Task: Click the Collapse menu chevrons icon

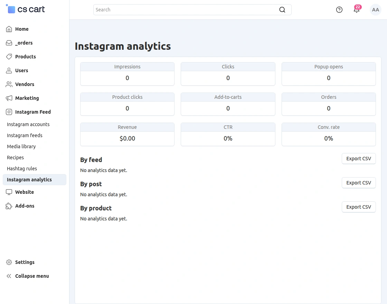Action: [x=9, y=276]
